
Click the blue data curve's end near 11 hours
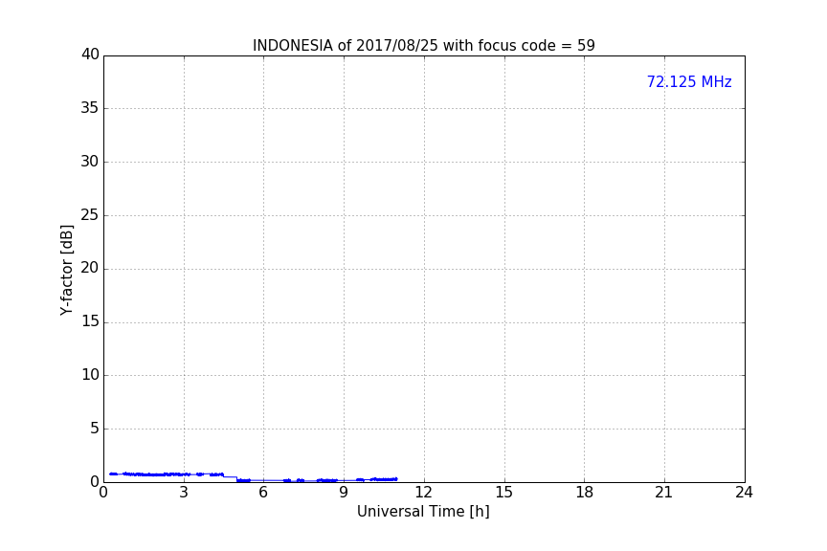(395, 478)
